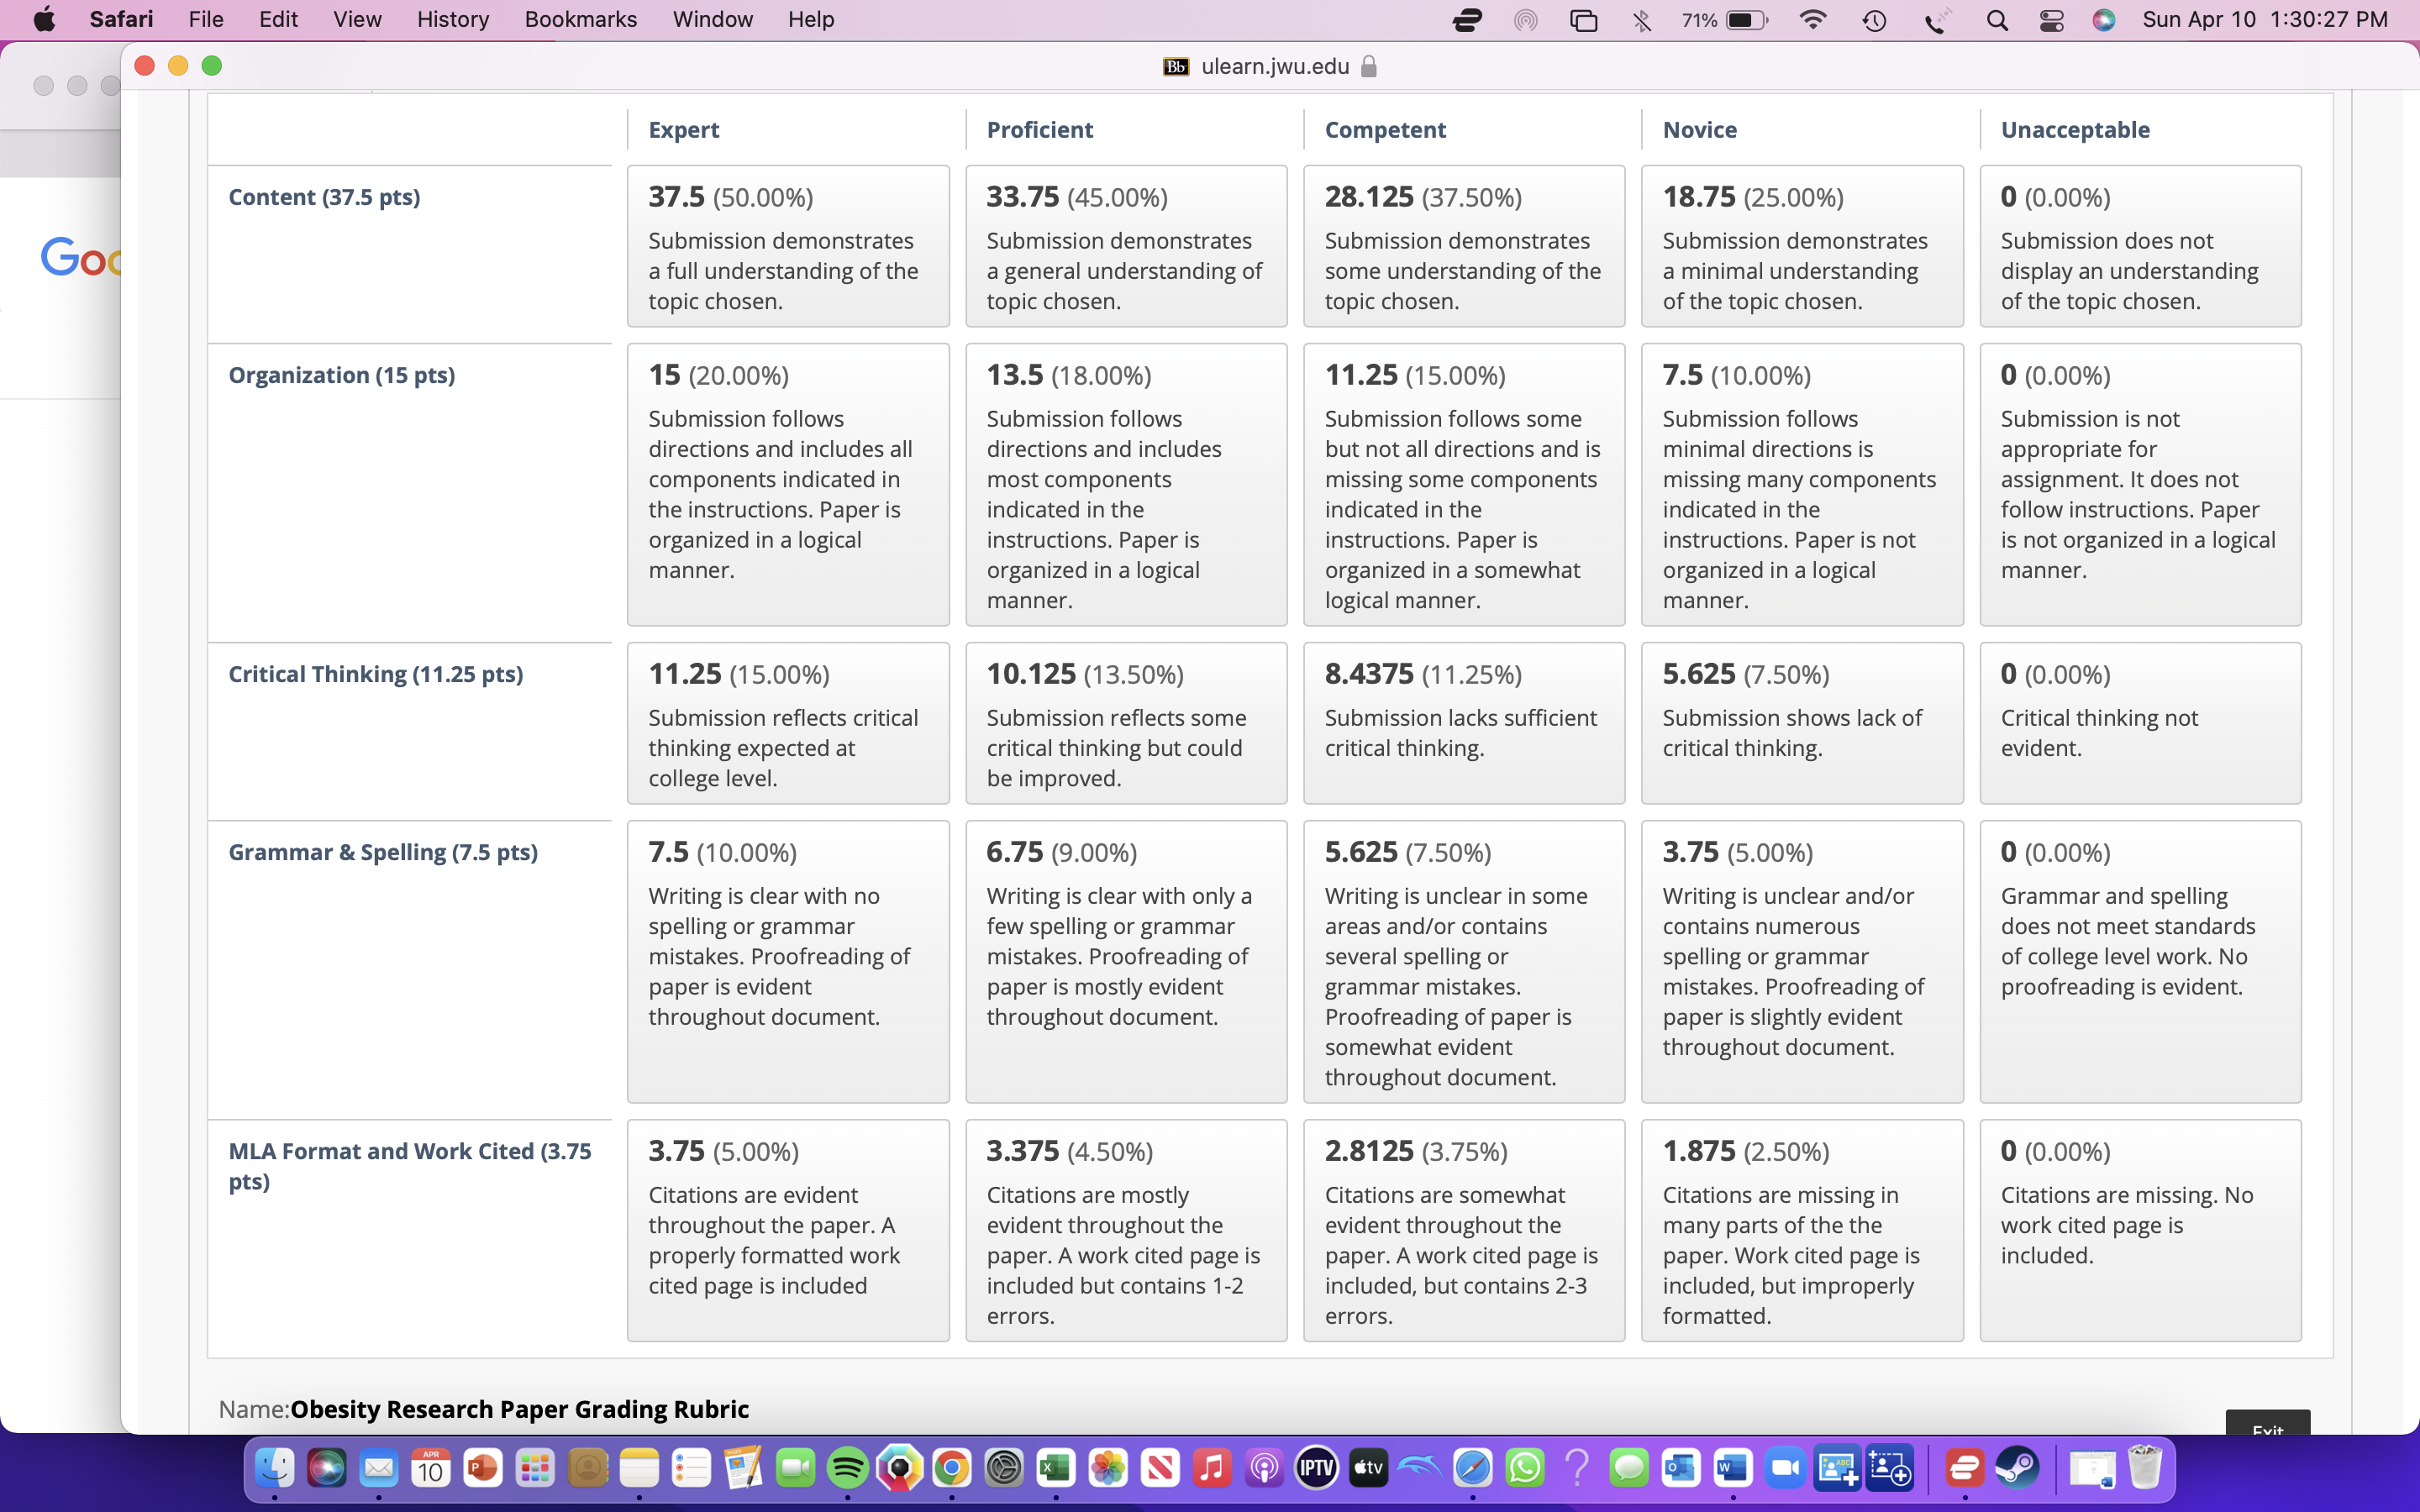Viewport: 2420px width, 1512px height.
Task: Open the Edit menu
Action: [x=278, y=20]
